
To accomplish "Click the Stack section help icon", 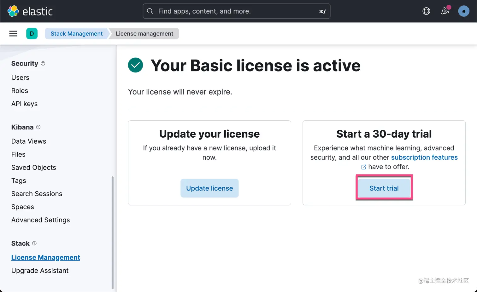I will coord(34,243).
